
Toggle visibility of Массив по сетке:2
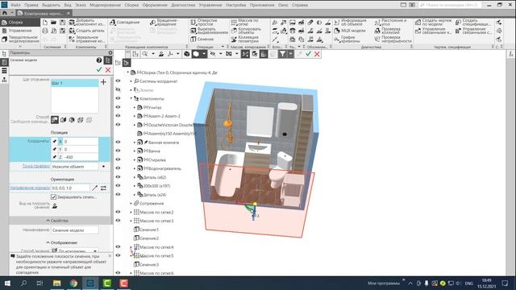[118, 212]
